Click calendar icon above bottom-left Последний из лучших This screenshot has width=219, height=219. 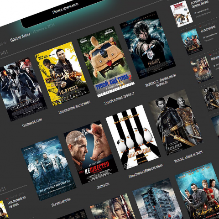pos(7,198)
